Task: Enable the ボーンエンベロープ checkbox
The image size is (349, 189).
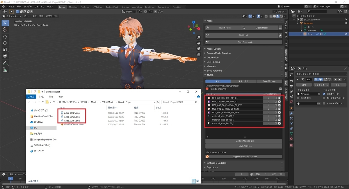Action: 324,98
